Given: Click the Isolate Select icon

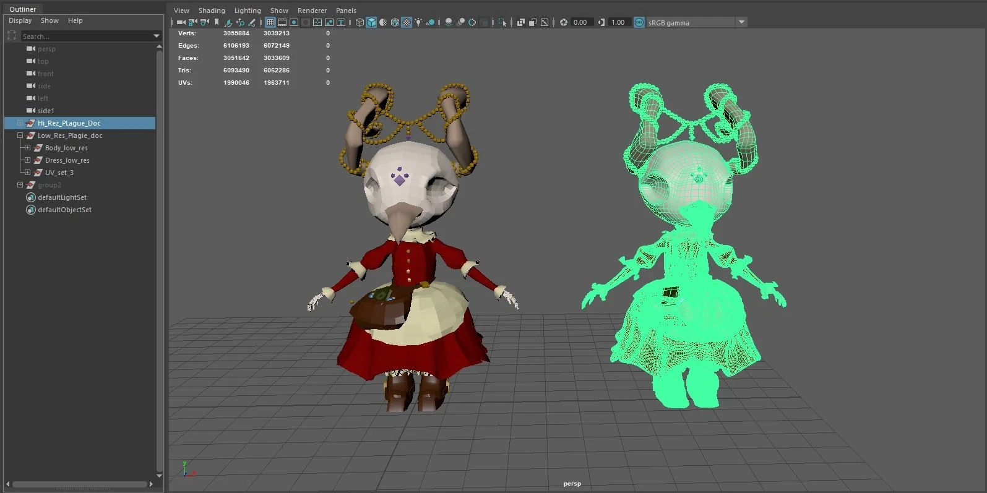Looking at the screenshot, I should 502,22.
